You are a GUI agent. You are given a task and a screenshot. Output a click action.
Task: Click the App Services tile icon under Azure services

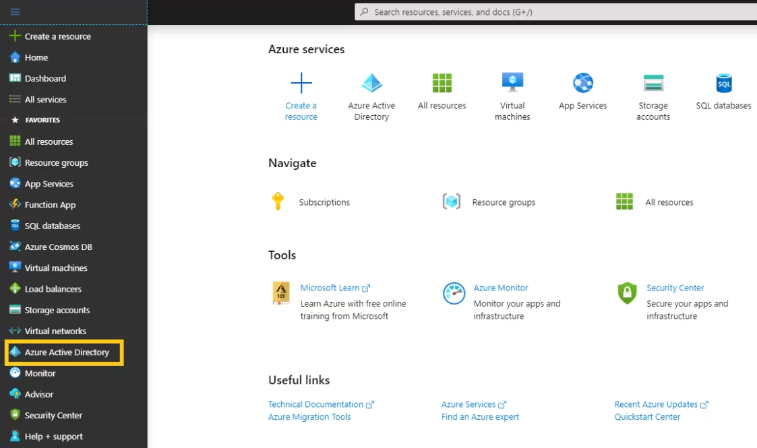(x=583, y=83)
